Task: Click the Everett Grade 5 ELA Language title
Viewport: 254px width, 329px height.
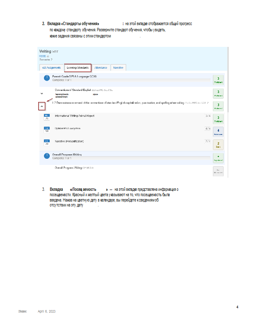Action: point(74,76)
